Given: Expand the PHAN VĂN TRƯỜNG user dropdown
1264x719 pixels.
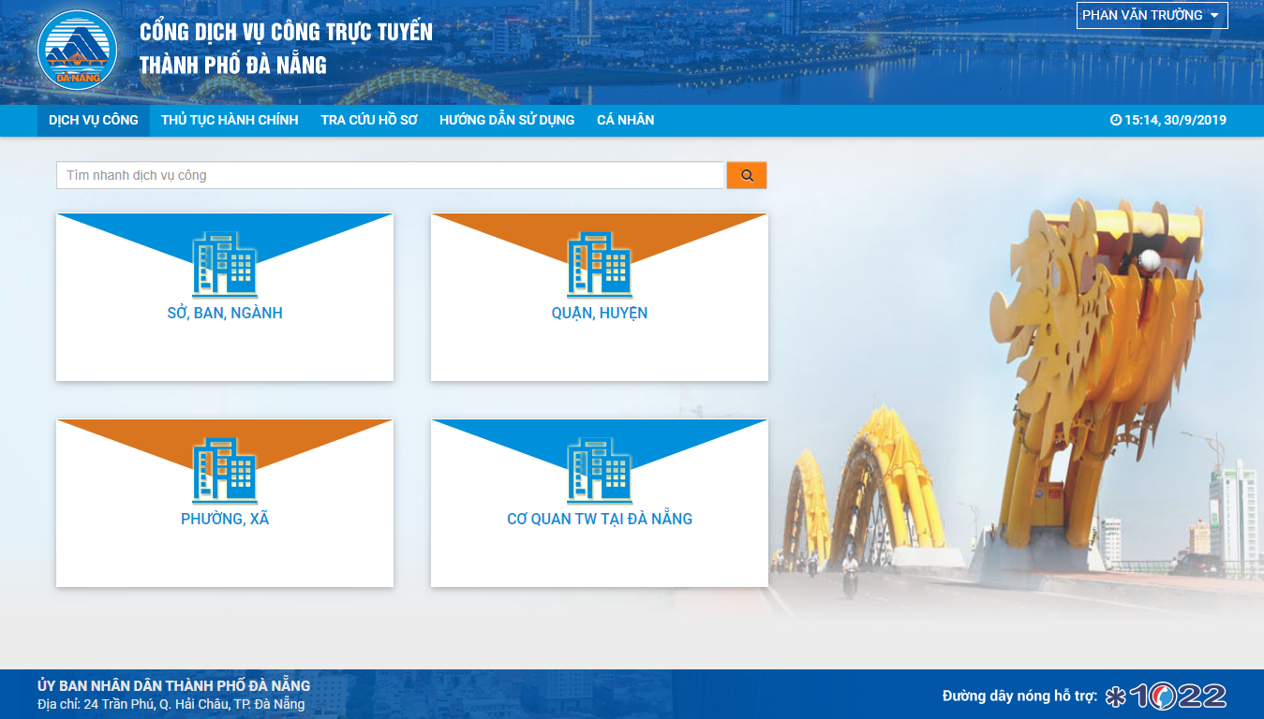Looking at the screenshot, I should tap(1152, 15).
